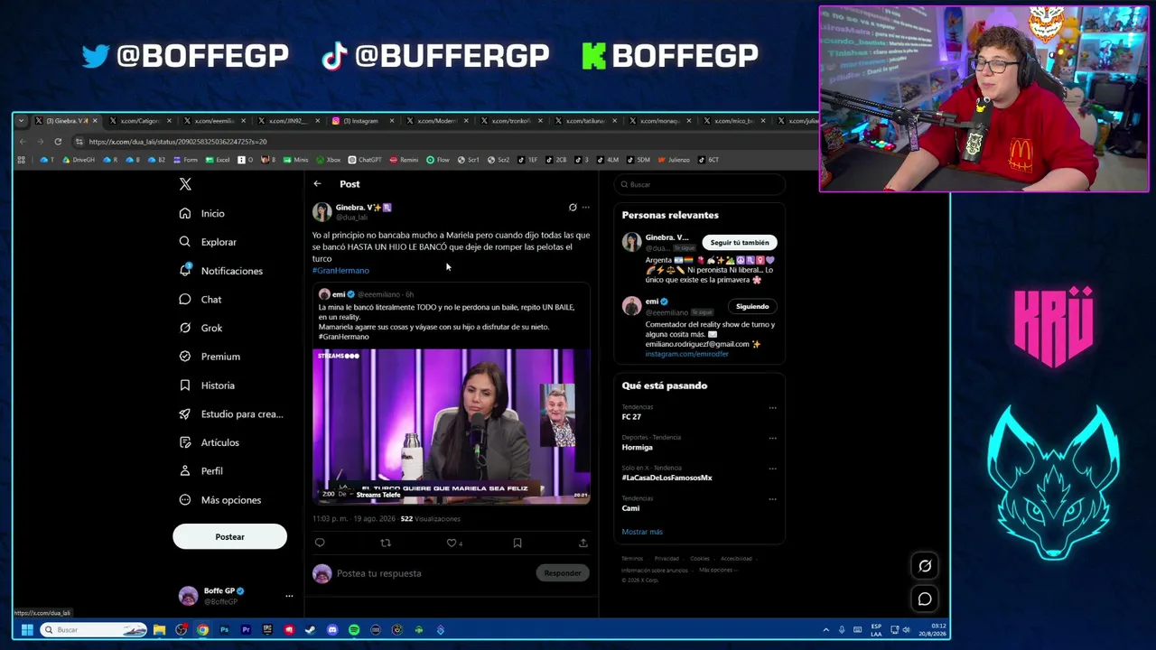Open options for FC 27 trend
Image resolution: width=1156 pixels, height=650 pixels.
(x=772, y=408)
